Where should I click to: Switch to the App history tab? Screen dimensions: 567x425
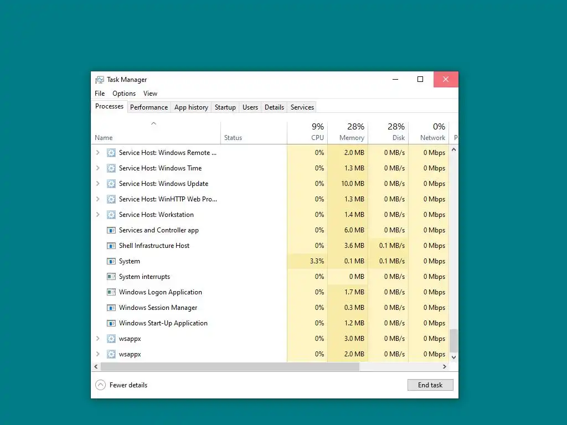[191, 107]
